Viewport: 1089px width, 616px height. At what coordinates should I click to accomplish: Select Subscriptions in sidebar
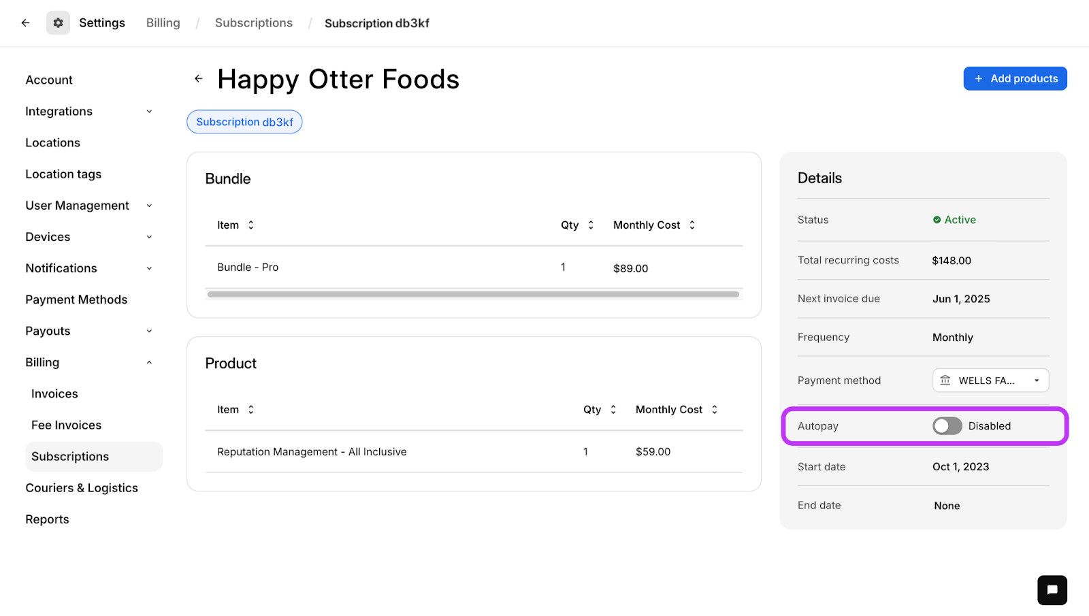click(94, 457)
